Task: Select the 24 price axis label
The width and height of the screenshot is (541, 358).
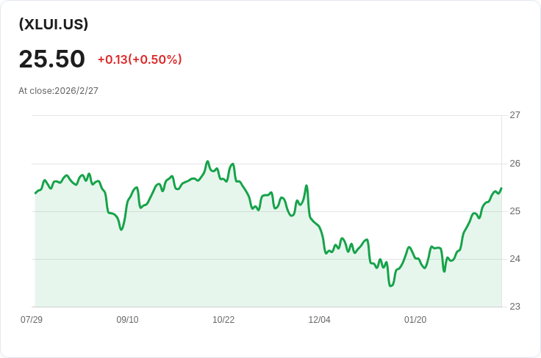Action: coord(515,259)
